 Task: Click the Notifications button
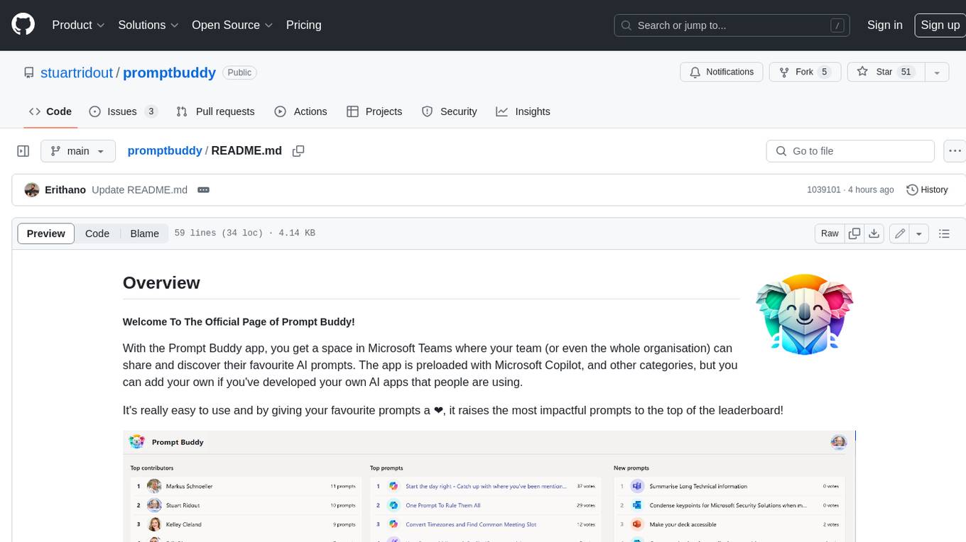coord(722,72)
